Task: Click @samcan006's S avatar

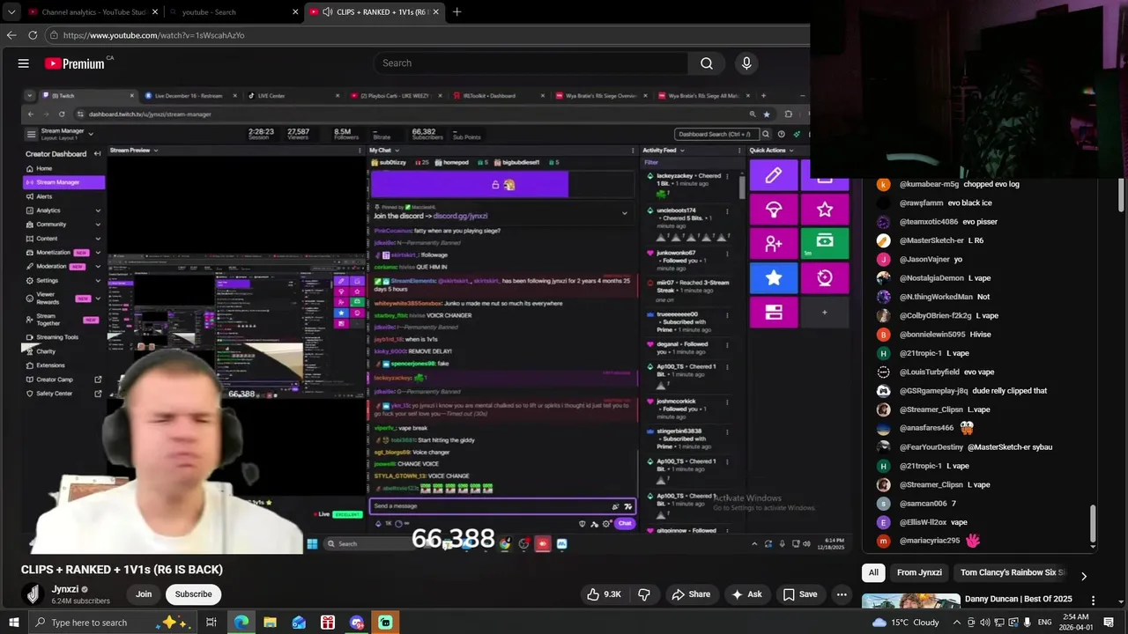Action: pos(883,504)
